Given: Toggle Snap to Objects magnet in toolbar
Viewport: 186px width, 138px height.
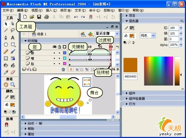Looking at the screenshot, I should 91,17.
